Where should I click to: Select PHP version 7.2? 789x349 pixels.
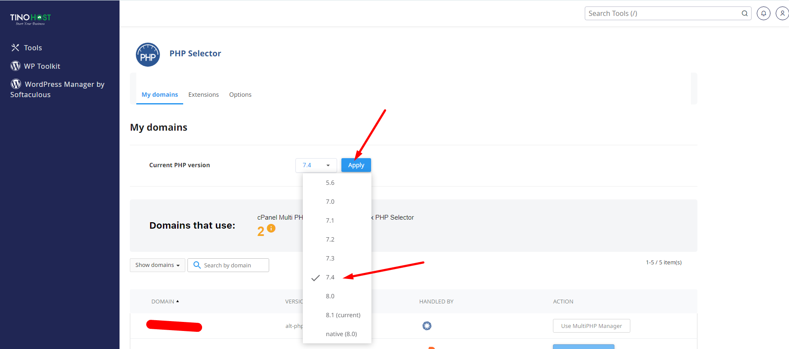click(337, 239)
